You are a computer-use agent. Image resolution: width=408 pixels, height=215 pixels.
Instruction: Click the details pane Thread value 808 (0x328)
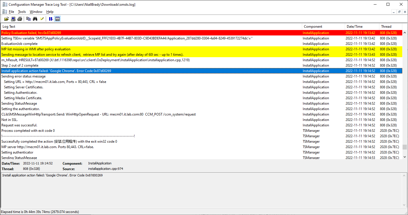(31, 169)
